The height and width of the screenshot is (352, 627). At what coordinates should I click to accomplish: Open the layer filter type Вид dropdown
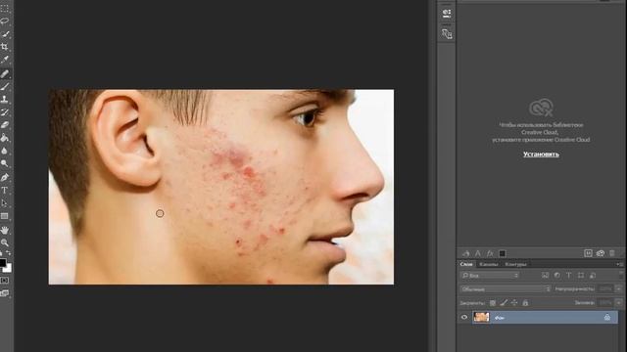pyautogui.click(x=490, y=276)
